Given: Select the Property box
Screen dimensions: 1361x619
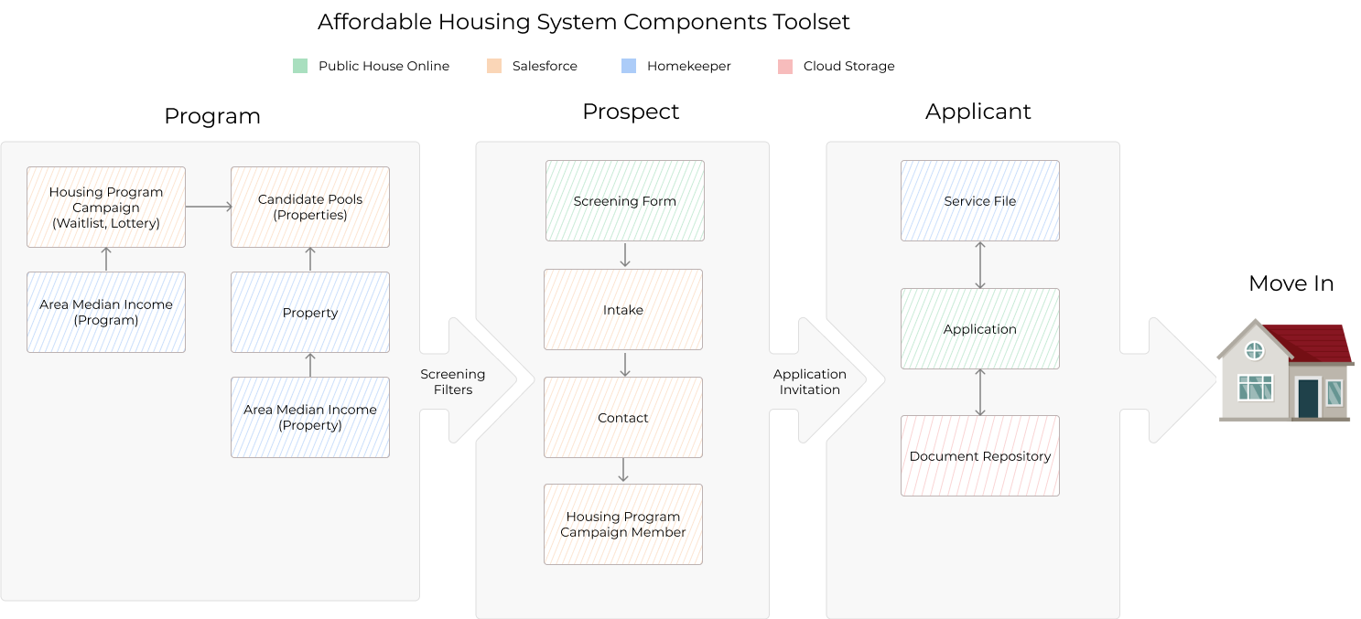Looking at the screenshot, I should (310, 312).
